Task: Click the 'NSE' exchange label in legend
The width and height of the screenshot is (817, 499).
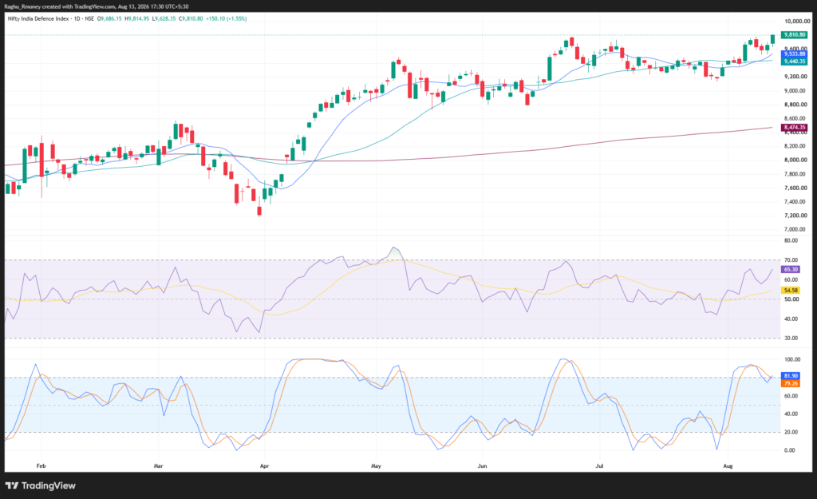Action: click(89, 19)
